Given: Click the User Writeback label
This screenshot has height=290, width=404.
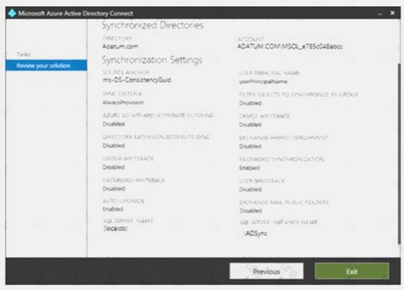Looking at the screenshot, I should (x=262, y=181).
